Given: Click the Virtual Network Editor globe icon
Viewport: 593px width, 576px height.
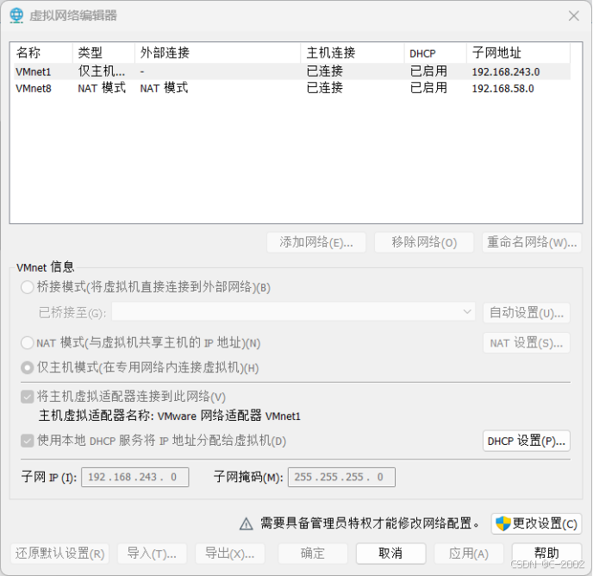Looking at the screenshot, I should [16, 16].
